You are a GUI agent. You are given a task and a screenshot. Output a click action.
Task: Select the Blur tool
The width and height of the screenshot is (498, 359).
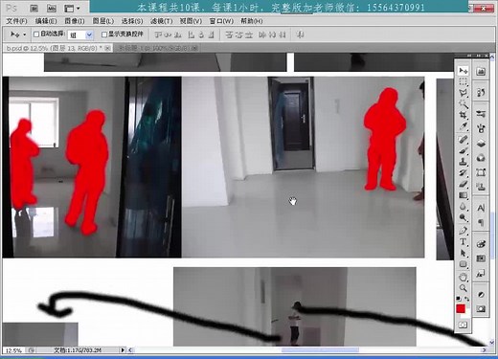[x=463, y=207]
